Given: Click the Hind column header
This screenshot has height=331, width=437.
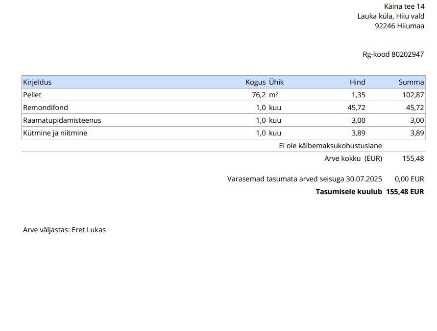Looking at the screenshot, I should pos(357,82).
